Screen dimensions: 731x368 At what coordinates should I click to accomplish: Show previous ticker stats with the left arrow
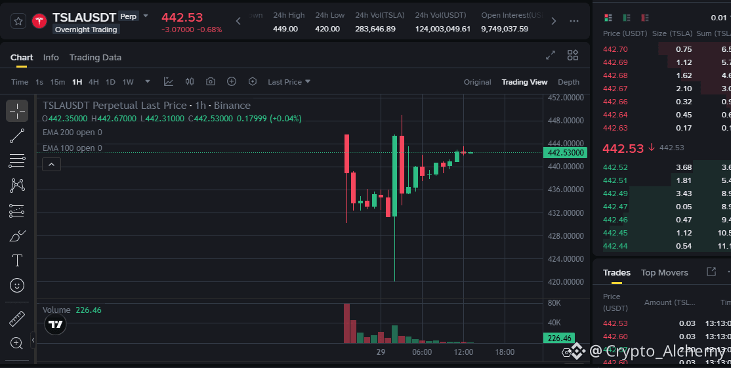tap(238, 21)
